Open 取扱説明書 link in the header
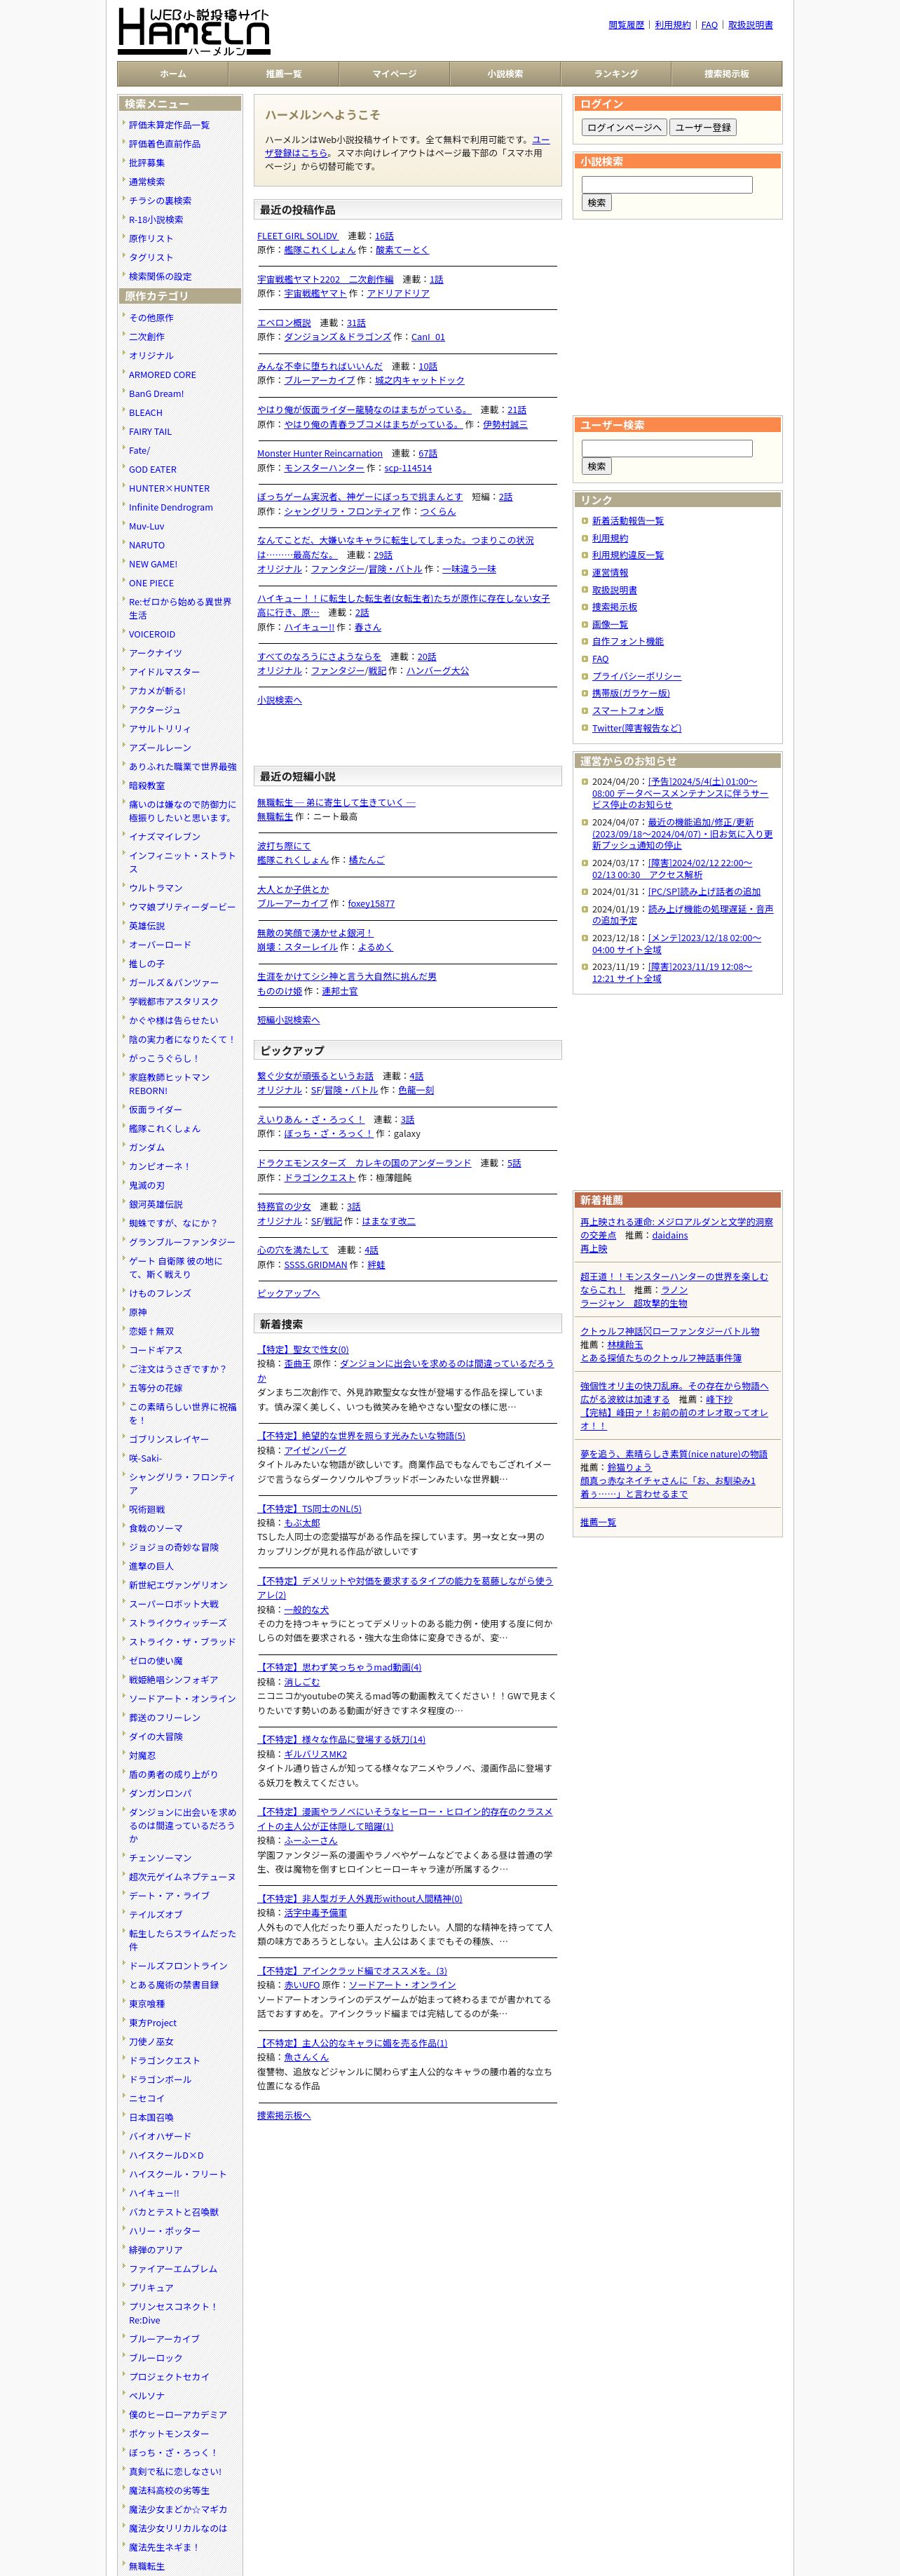Viewport: 900px width, 2576px height. click(750, 25)
